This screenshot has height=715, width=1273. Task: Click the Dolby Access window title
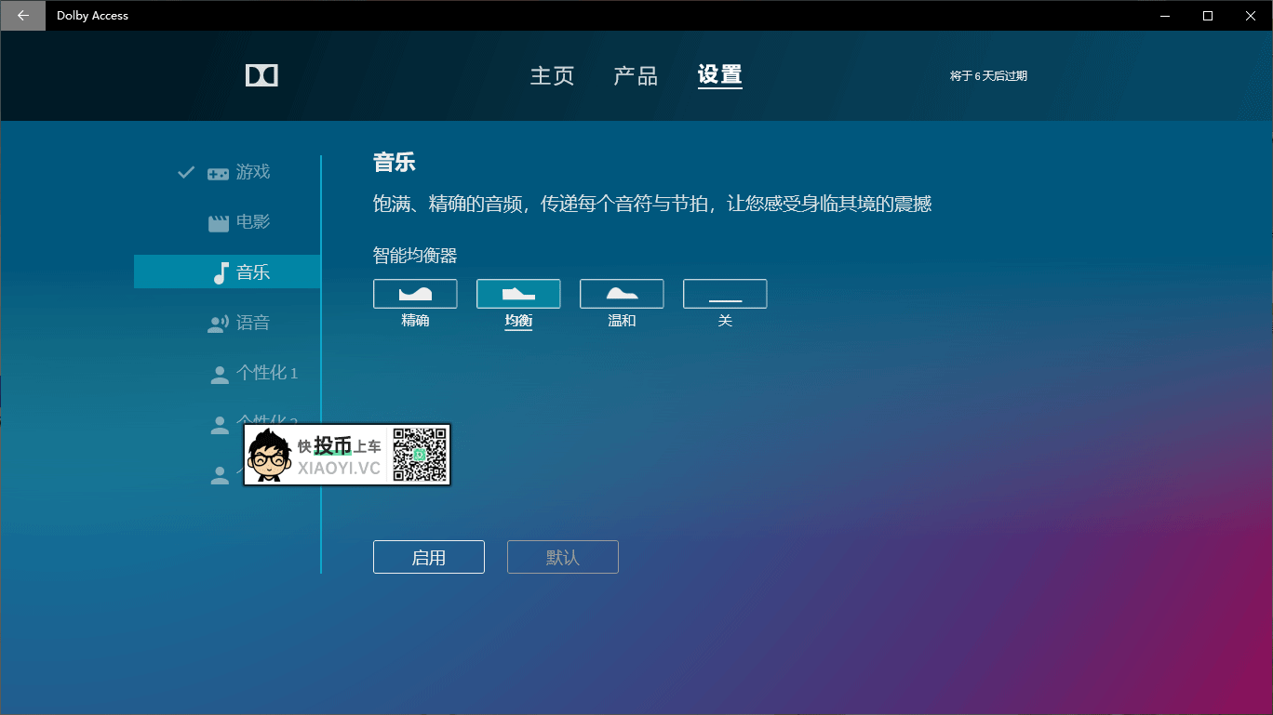pyautogui.click(x=92, y=16)
